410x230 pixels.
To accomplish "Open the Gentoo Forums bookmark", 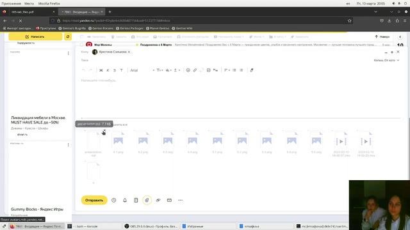I will pyautogui.click(x=101, y=28).
